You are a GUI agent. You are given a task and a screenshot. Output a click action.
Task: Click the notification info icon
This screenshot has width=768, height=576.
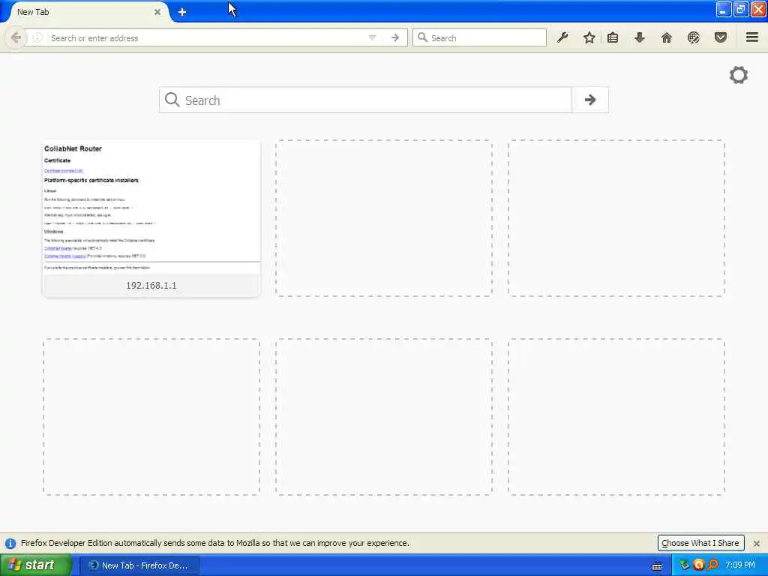click(x=10, y=543)
